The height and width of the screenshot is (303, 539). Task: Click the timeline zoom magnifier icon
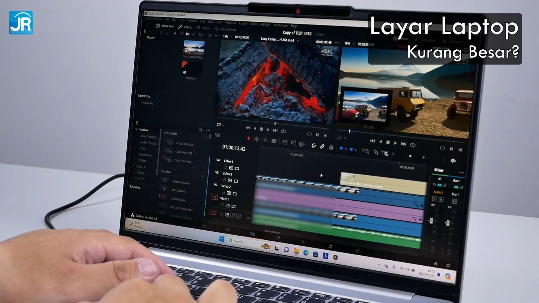pyautogui.click(x=386, y=154)
